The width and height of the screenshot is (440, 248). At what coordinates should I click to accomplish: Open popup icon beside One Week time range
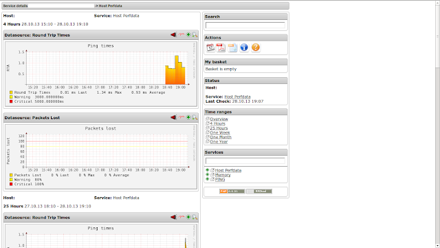coord(208,132)
